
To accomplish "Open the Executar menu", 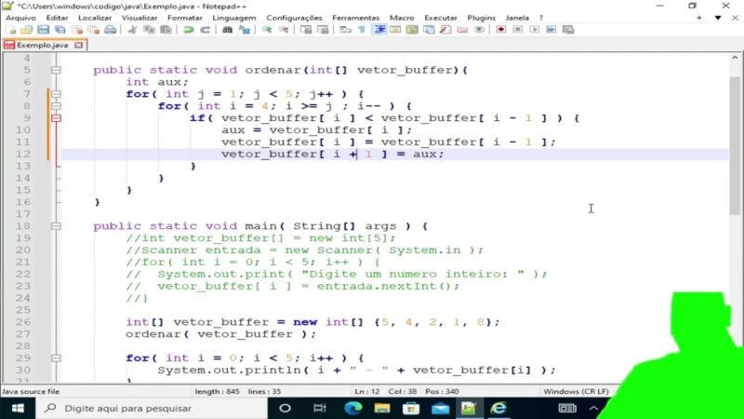I will click(x=441, y=18).
